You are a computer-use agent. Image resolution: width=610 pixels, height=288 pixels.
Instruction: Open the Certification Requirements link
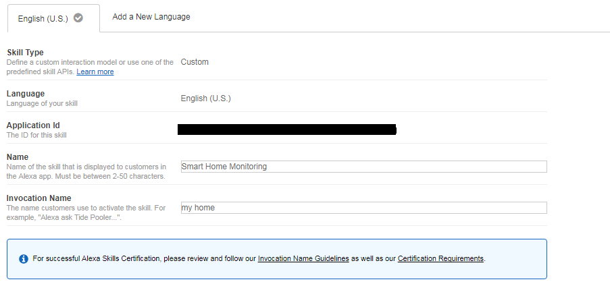440,258
